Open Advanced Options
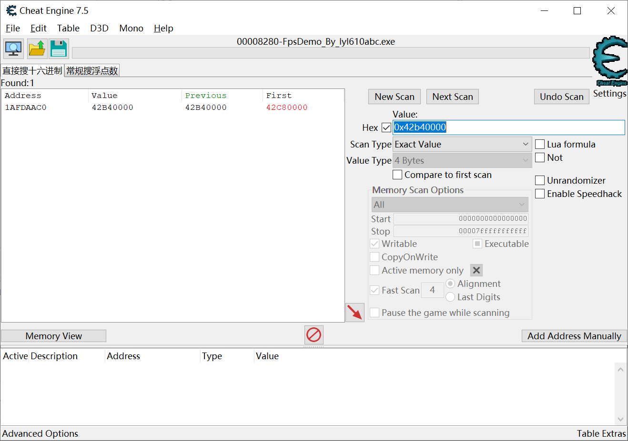628x441 pixels. tap(40, 433)
